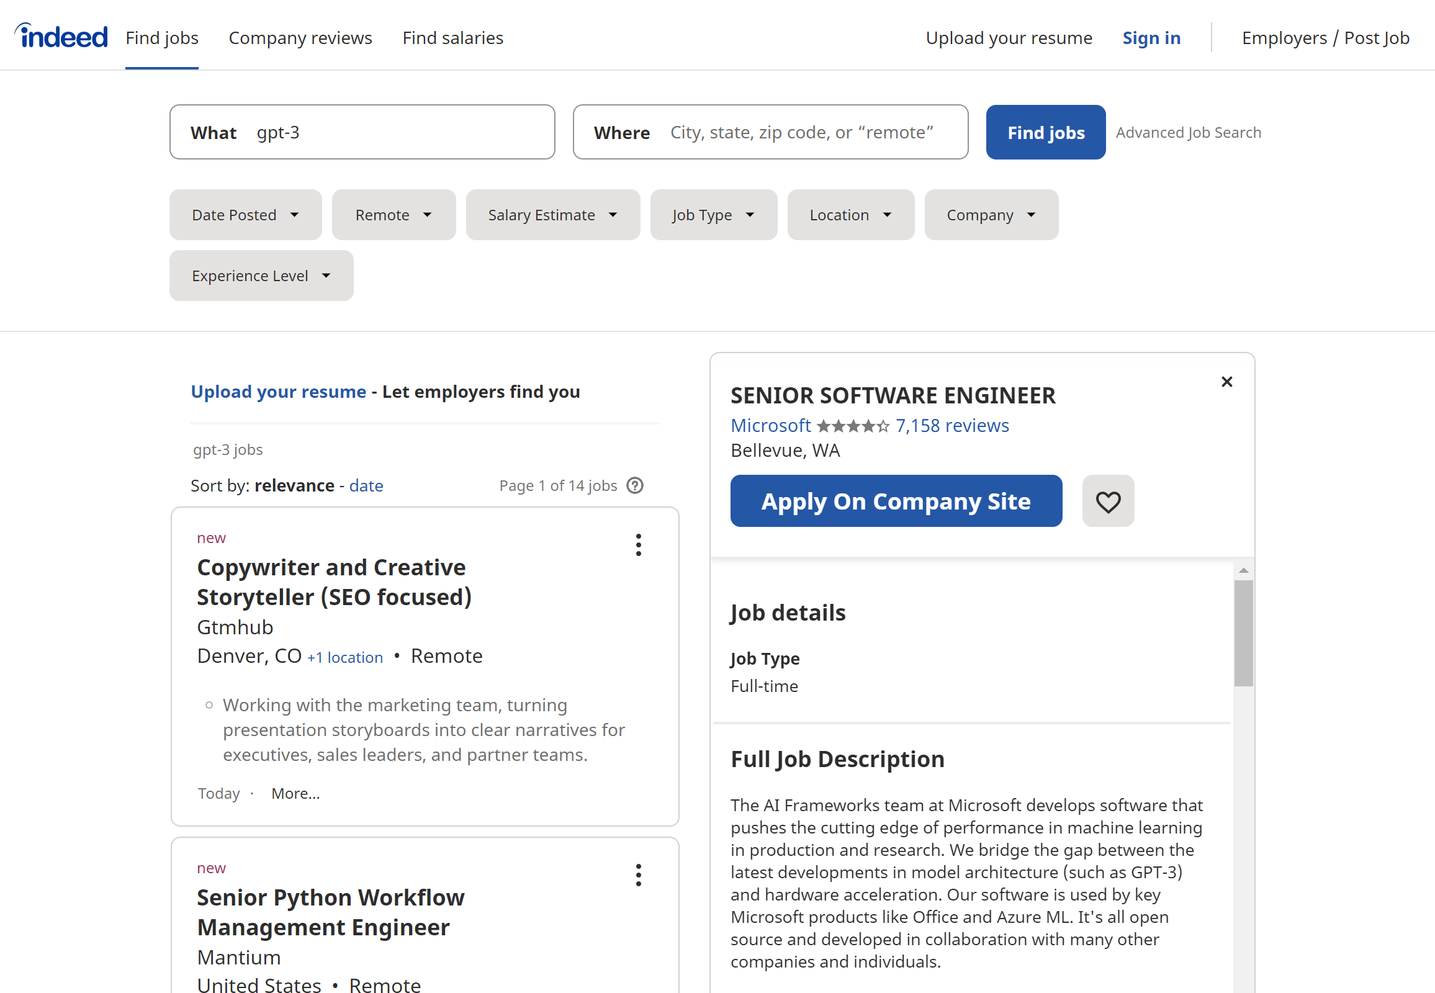The height and width of the screenshot is (993, 1435).
Task: Click 'Bellevue, WA' location text
Action: [x=785, y=451]
